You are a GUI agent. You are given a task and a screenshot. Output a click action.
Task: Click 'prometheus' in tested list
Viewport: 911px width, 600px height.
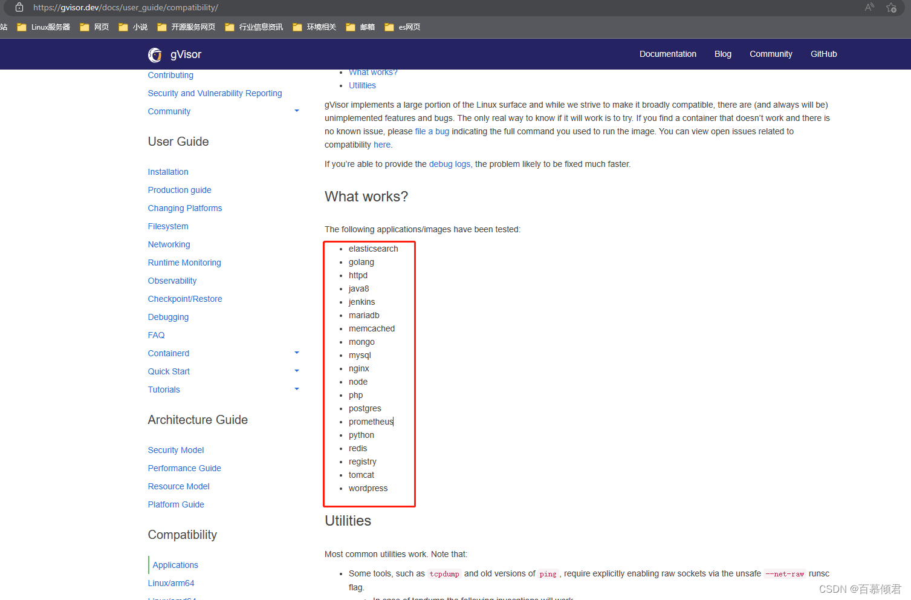[371, 422]
